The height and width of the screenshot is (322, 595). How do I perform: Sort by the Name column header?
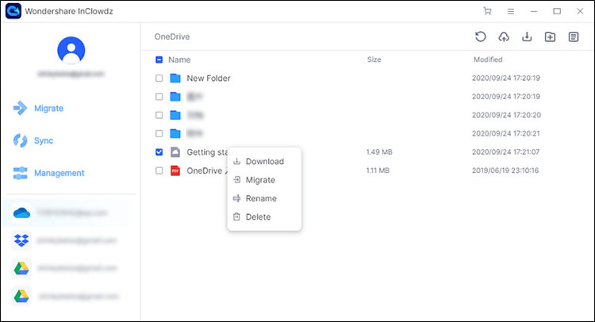click(x=179, y=59)
